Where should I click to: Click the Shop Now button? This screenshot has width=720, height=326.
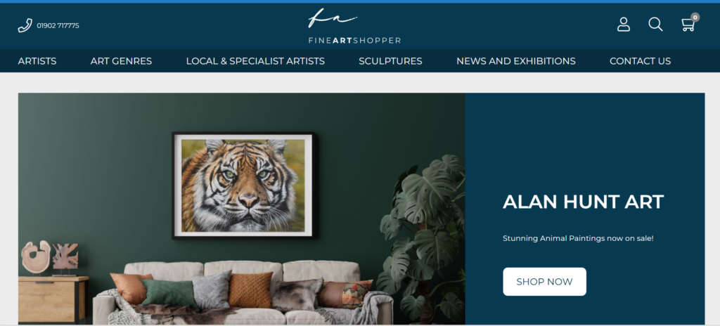pos(544,282)
